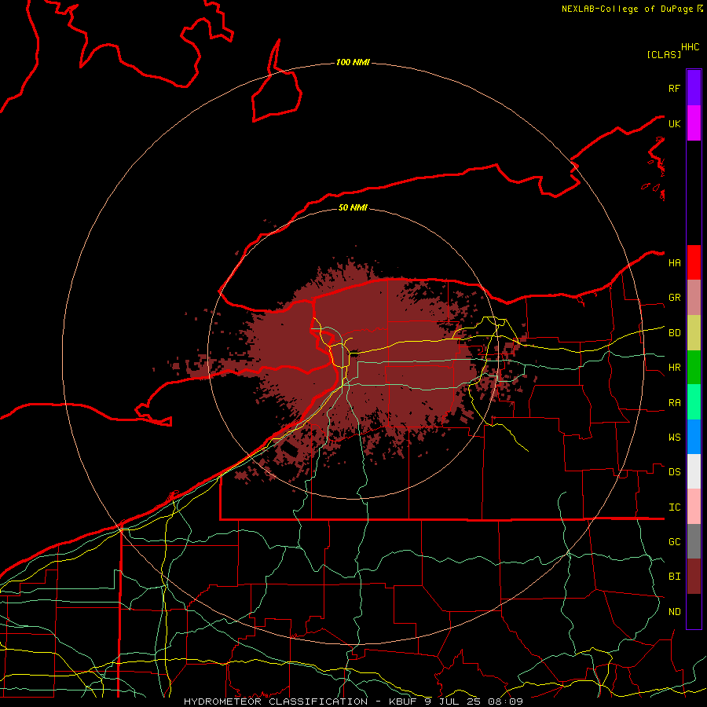Click the [CLAS] legend header
Screen dimensions: 707x707
[664, 54]
